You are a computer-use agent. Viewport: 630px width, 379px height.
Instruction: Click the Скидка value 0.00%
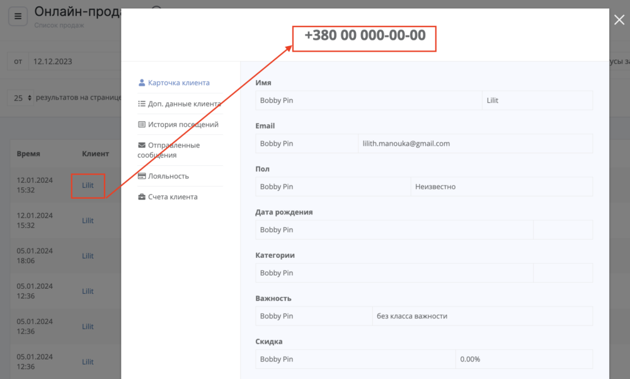(524, 359)
